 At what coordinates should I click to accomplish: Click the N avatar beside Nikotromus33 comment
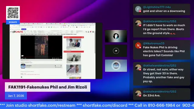point(138,45)
